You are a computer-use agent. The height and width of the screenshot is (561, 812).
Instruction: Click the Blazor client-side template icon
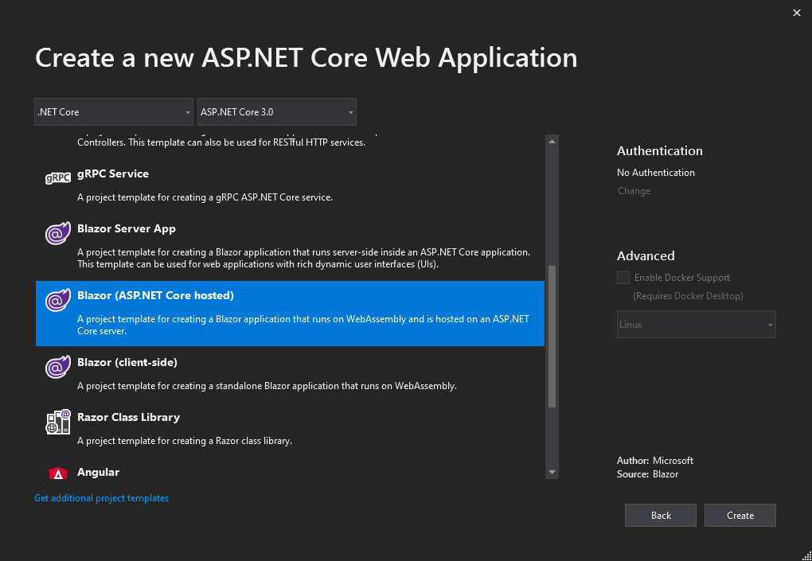58,368
